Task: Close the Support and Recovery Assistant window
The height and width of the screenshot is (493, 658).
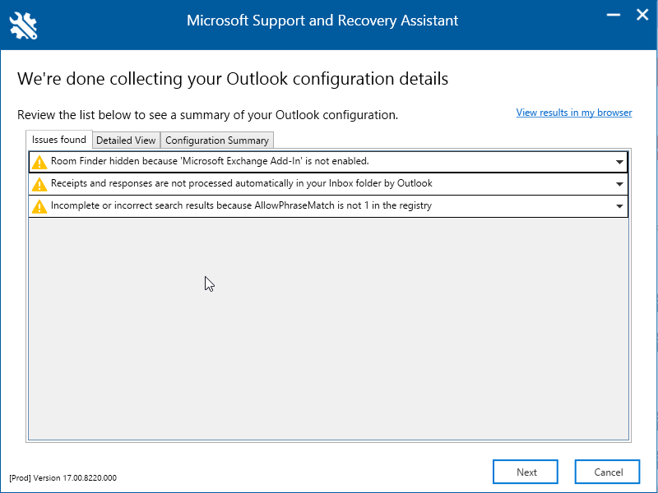Action: (x=642, y=15)
